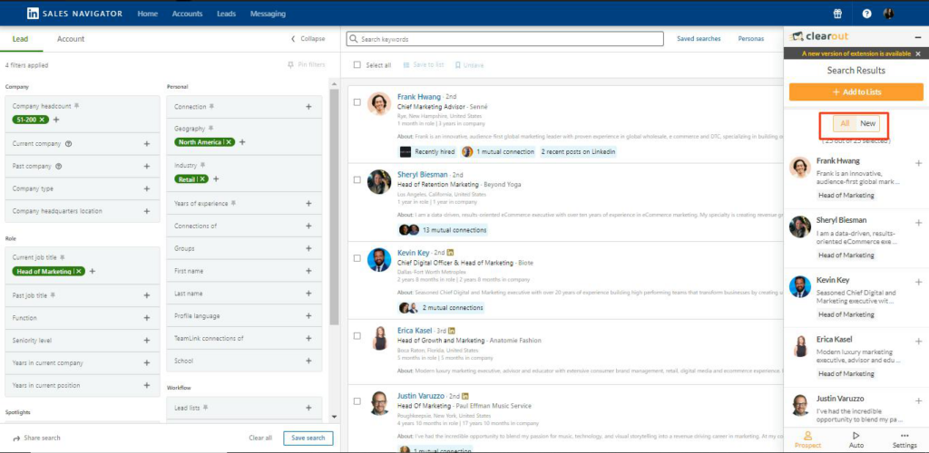
Task: Open the help question mark icon
Action: coord(866,14)
